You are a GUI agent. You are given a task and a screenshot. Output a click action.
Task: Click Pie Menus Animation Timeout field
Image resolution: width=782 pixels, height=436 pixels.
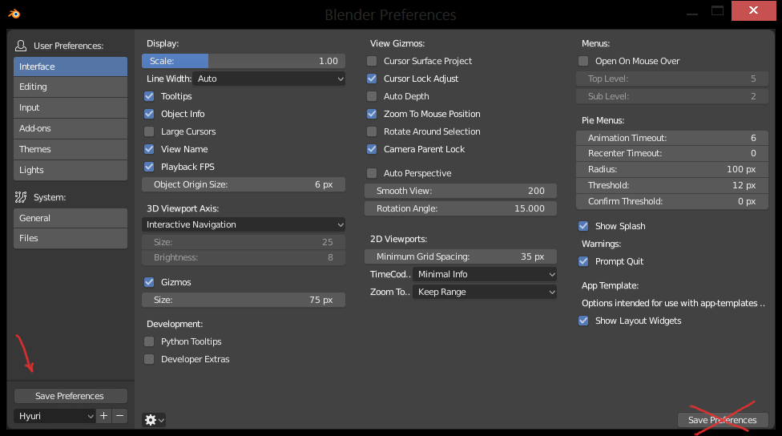[x=671, y=138]
